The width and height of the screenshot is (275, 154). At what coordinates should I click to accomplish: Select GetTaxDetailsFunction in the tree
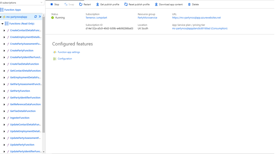tap(23, 111)
